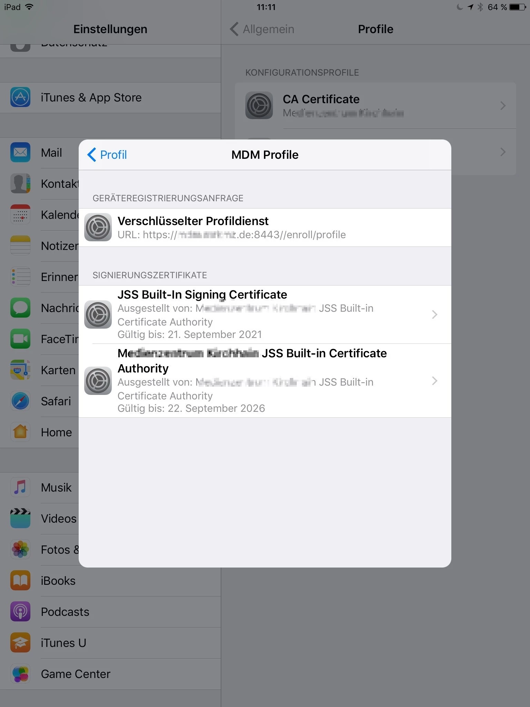Tap the Bluetooth status icon
The height and width of the screenshot is (707, 530).
[x=480, y=7]
